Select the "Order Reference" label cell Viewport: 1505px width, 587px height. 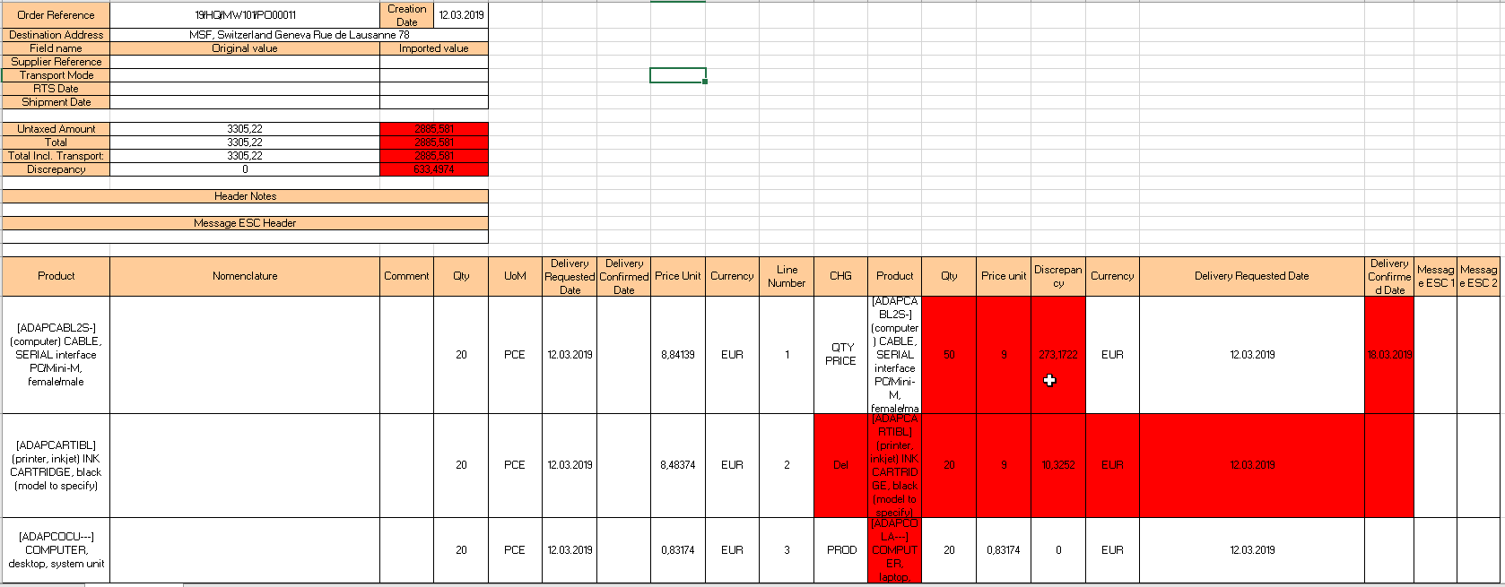tap(56, 15)
